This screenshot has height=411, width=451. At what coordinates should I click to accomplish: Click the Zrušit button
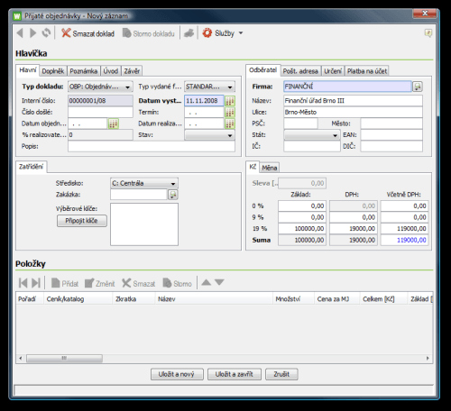coord(281,374)
